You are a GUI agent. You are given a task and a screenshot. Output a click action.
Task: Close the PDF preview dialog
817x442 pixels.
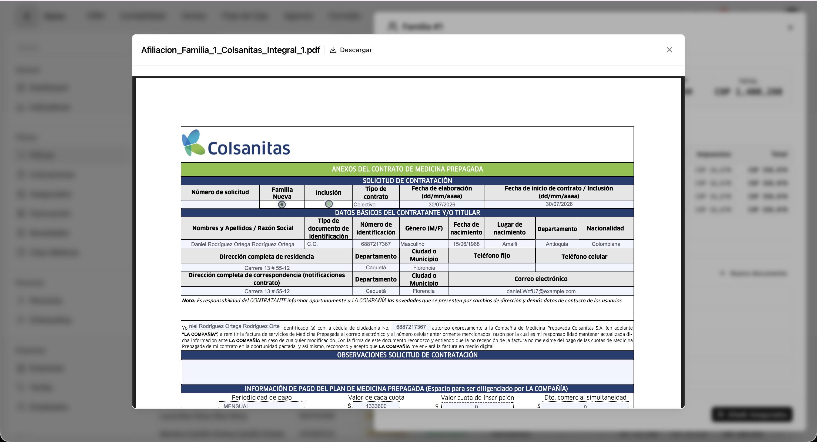[x=669, y=50]
